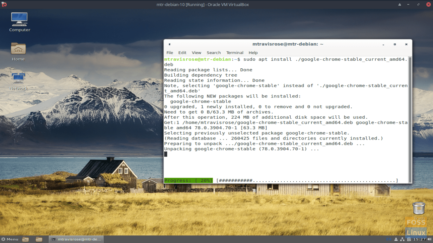Viewport: 433px width, 243px height.
Task: Click the sudo apt install command line
Action: (x=286, y=62)
